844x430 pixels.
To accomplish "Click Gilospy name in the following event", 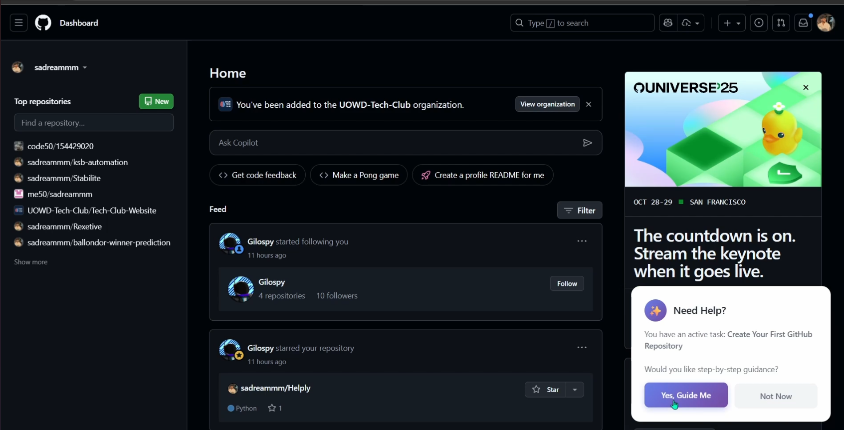I will click(260, 241).
